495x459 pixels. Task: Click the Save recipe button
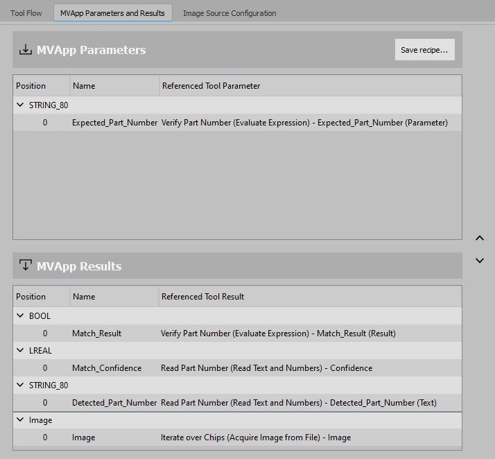[x=424, y=50]
